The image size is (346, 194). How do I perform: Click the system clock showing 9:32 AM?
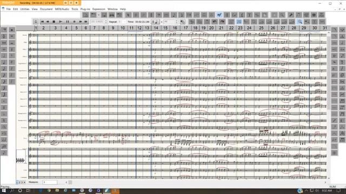click(327, 190)
